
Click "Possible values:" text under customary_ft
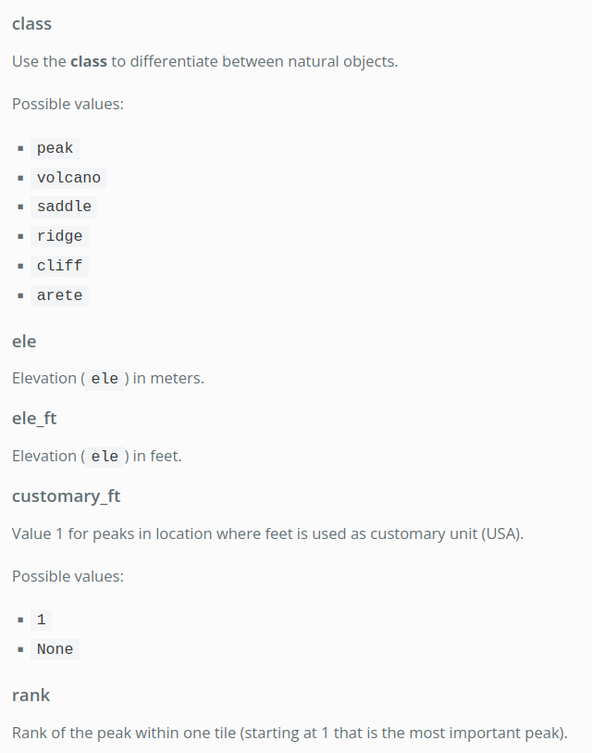click(68, 576)
